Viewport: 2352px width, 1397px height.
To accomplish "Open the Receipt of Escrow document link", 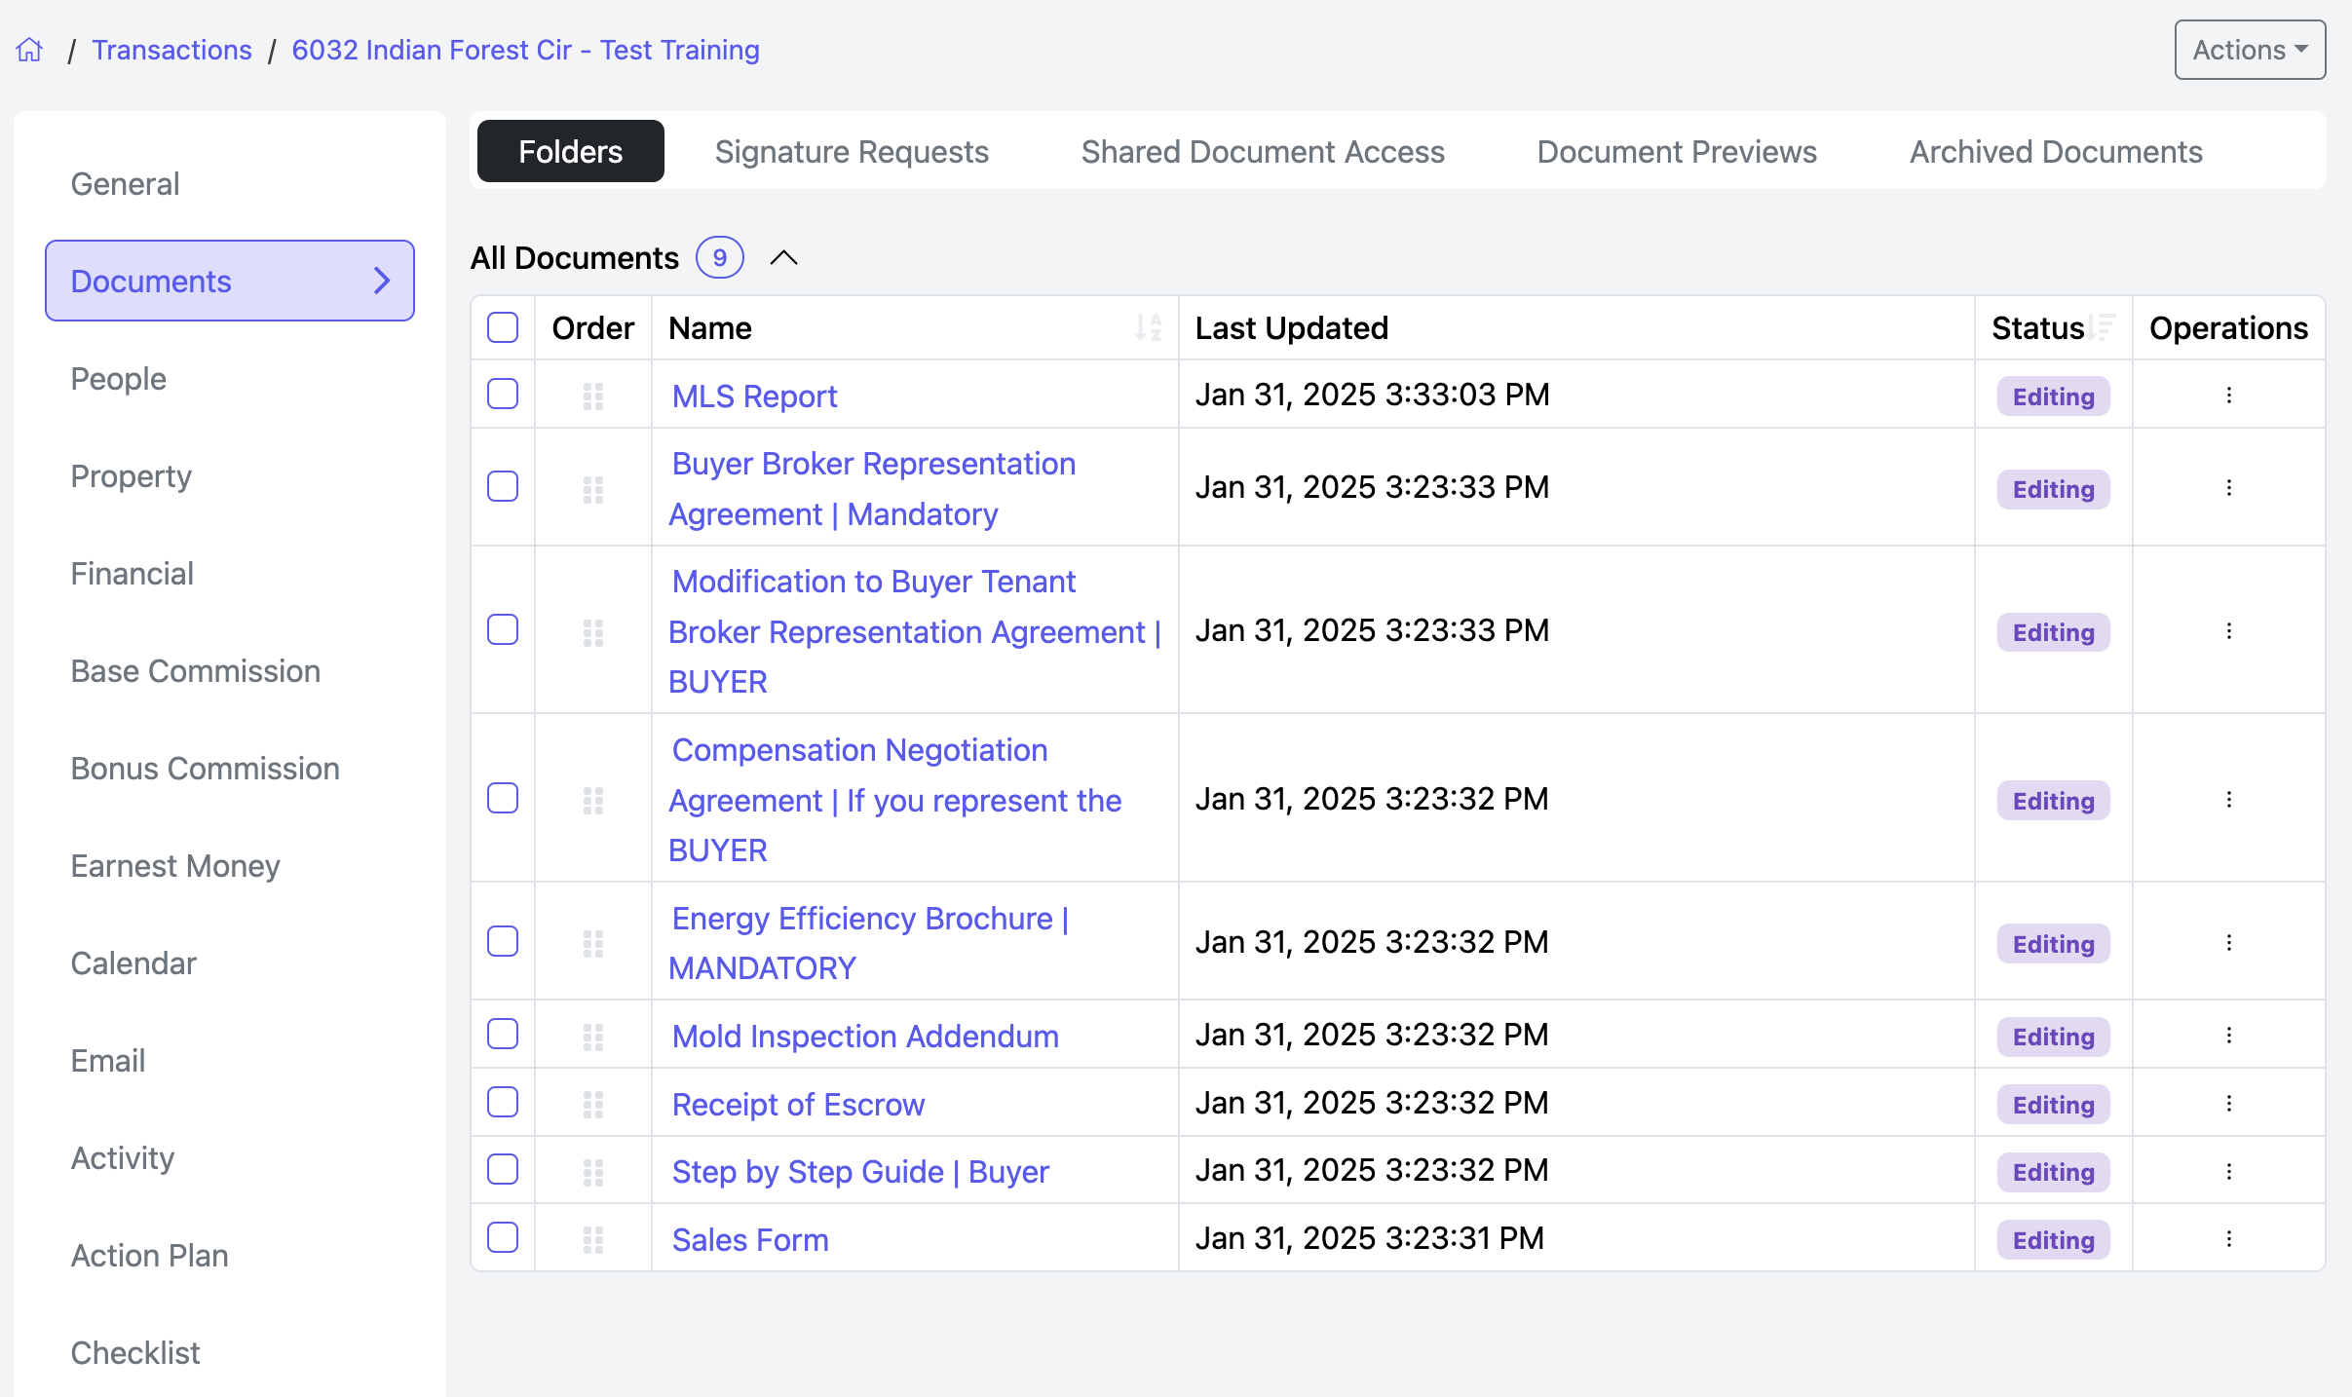I will click(x=798, y=1104).
